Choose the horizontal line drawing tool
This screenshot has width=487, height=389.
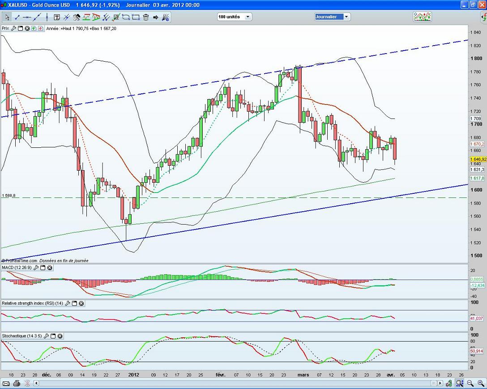[27, 17]
